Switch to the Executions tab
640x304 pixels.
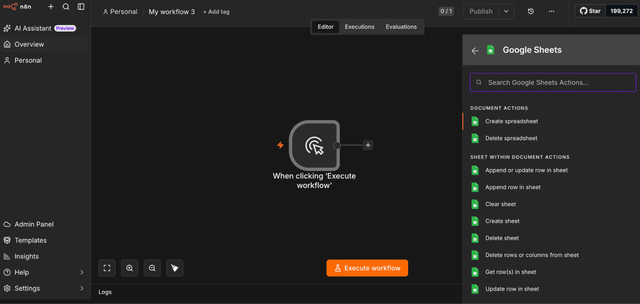point(359,27)
